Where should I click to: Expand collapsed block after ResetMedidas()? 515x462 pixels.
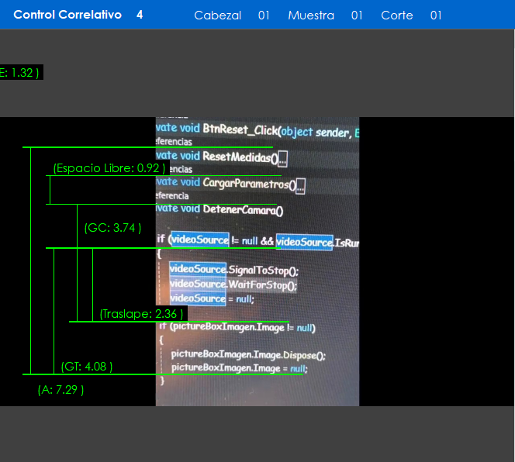pos(282,159)
